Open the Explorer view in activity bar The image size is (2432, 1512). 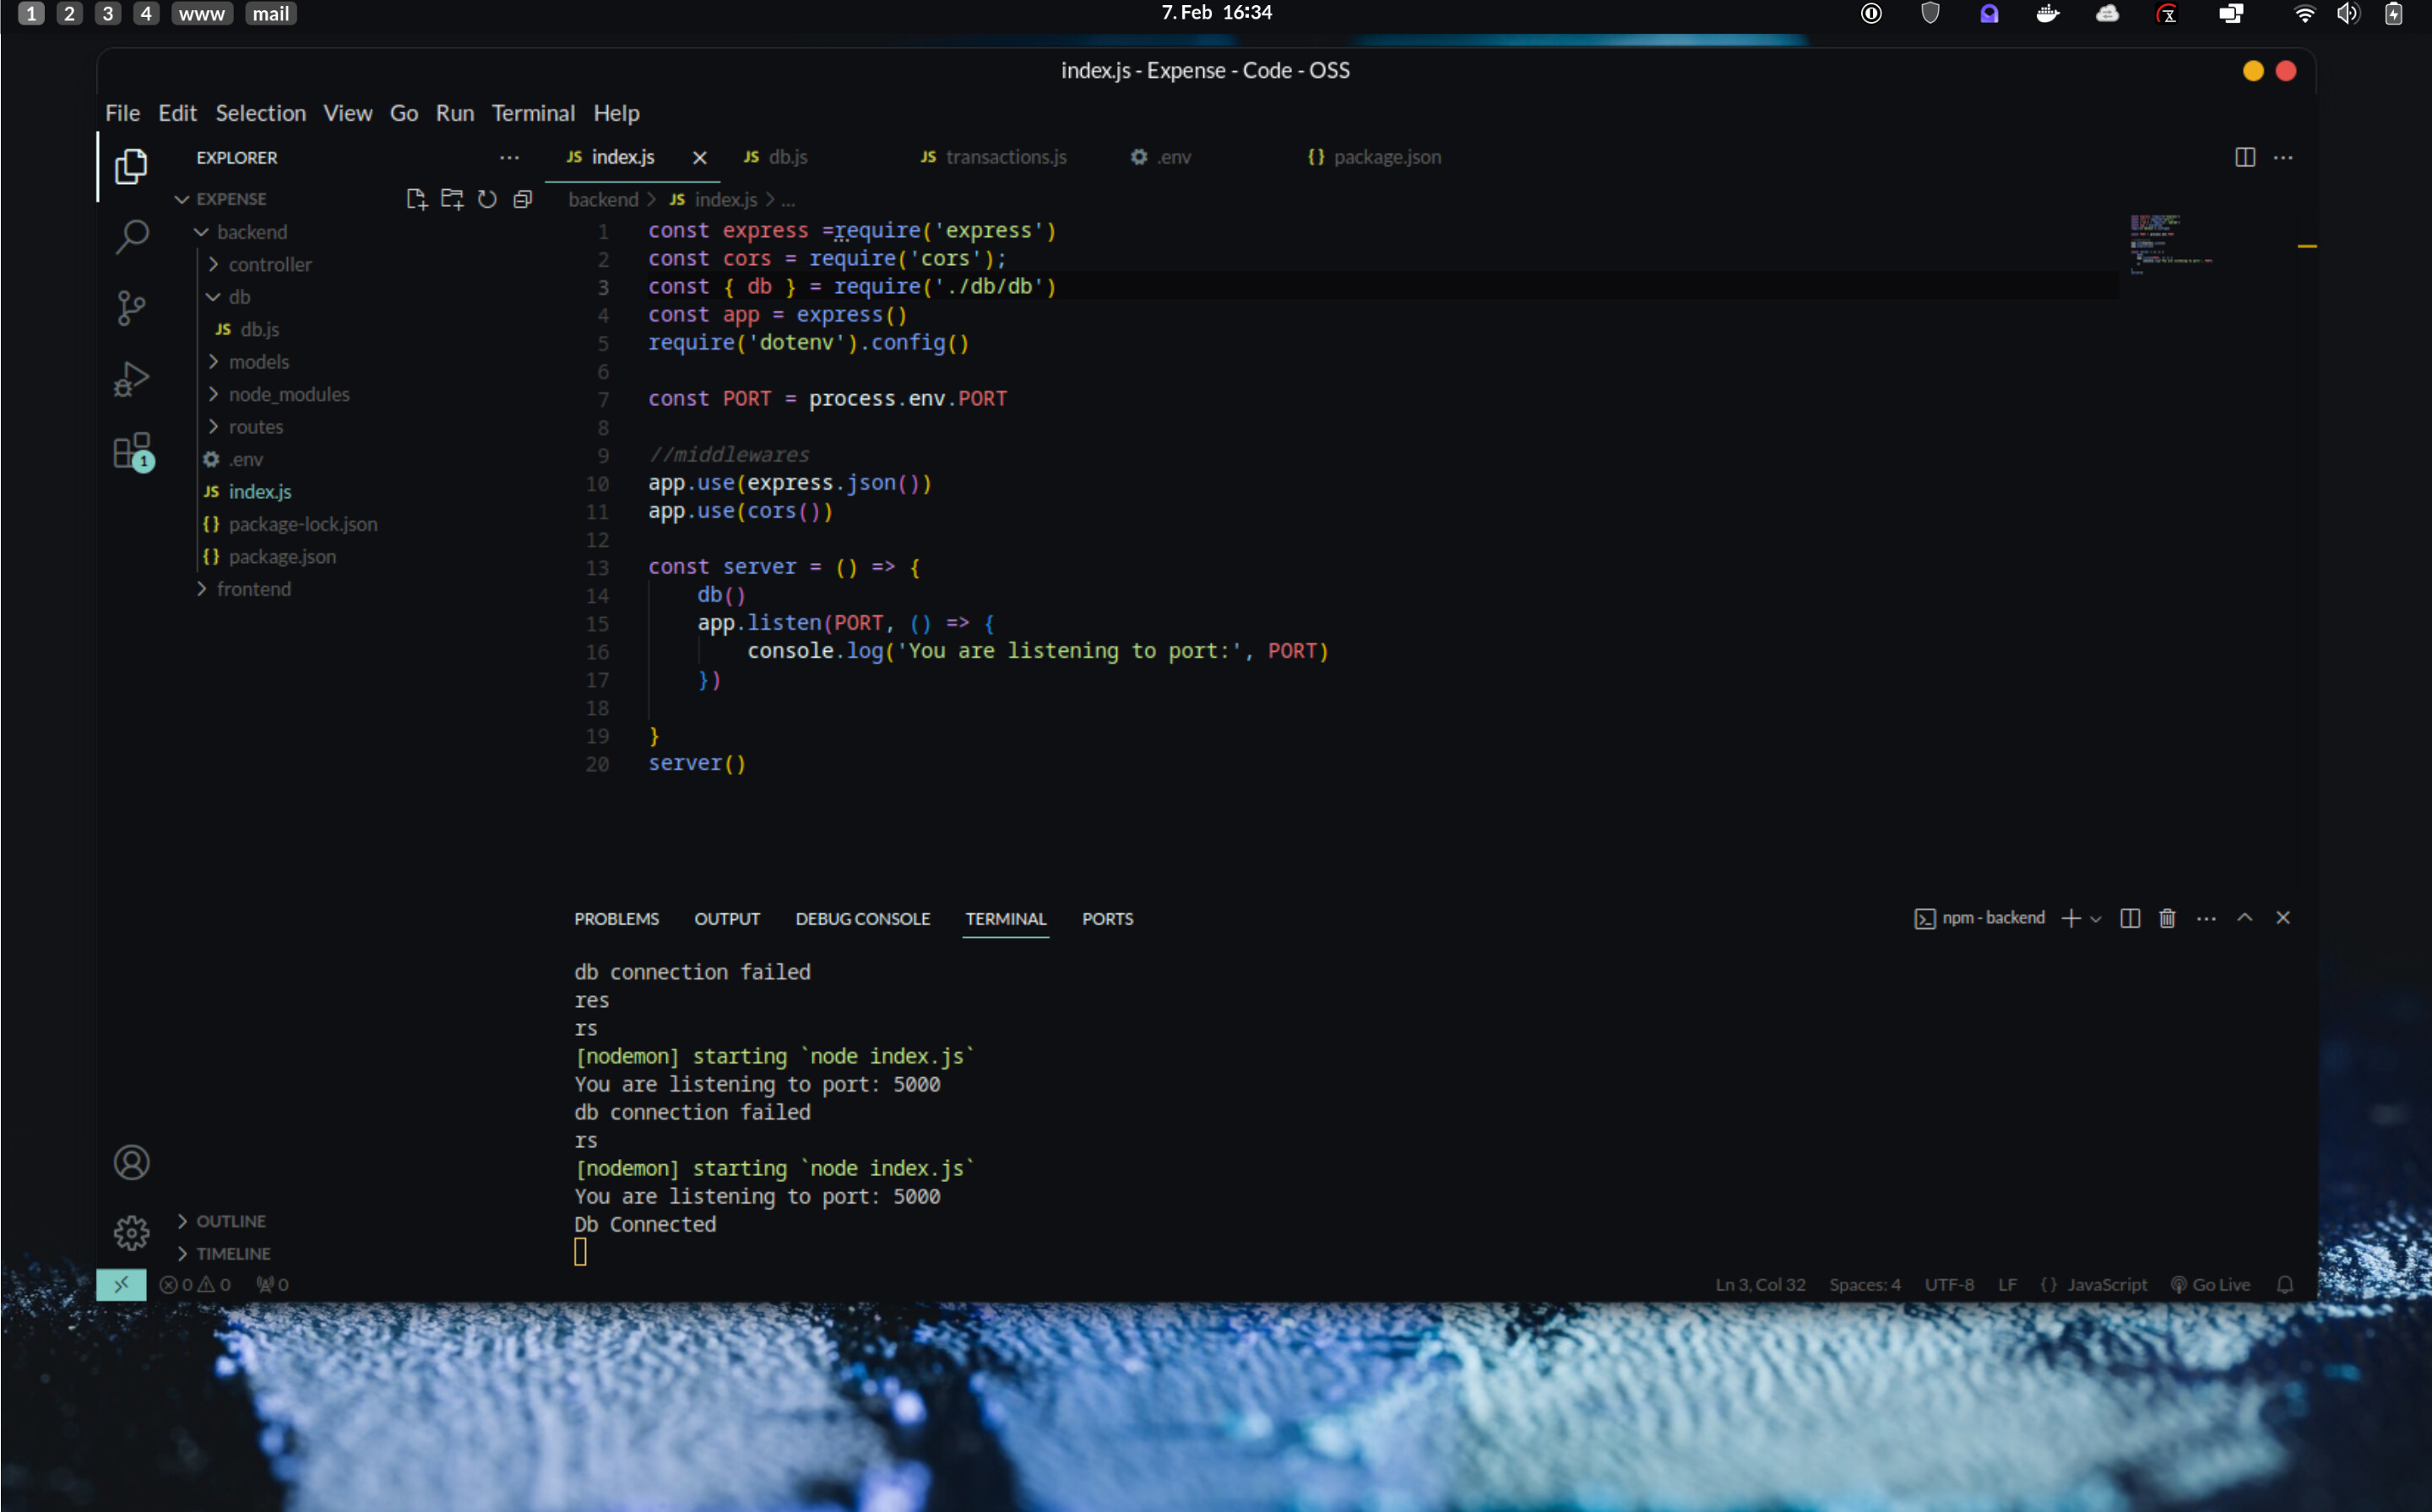click(x=131, y=166)
